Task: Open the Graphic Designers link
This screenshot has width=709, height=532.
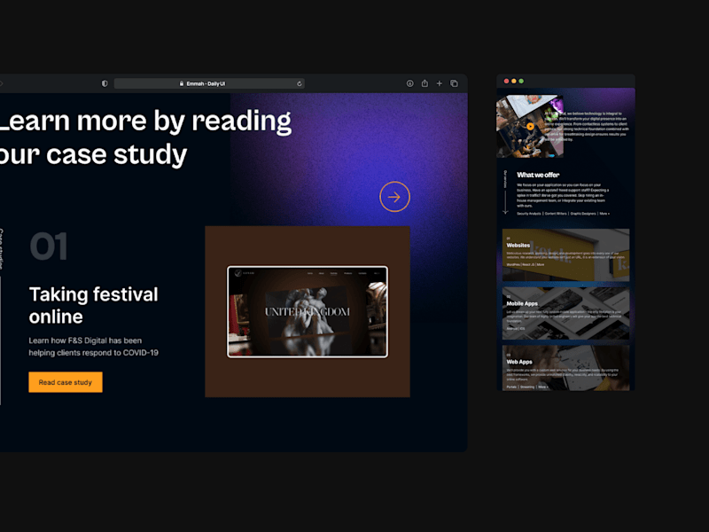Action: coord(583,214)
